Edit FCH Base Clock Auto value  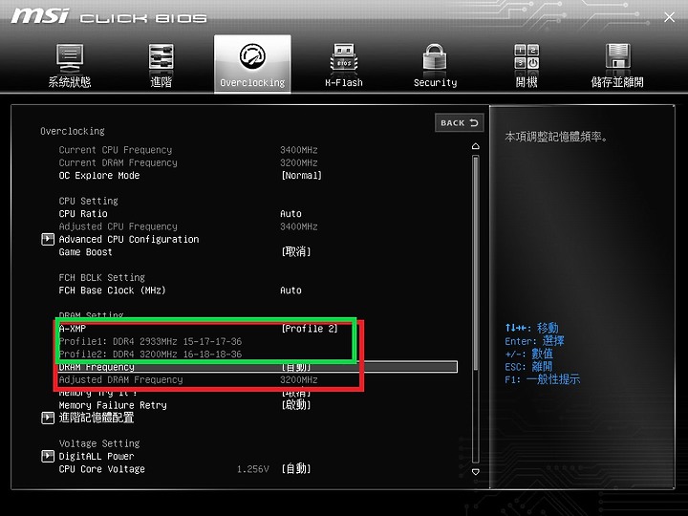(x=290, y=290)
